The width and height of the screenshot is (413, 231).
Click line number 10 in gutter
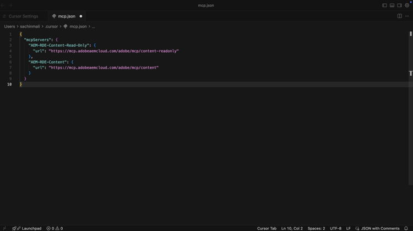9,84
